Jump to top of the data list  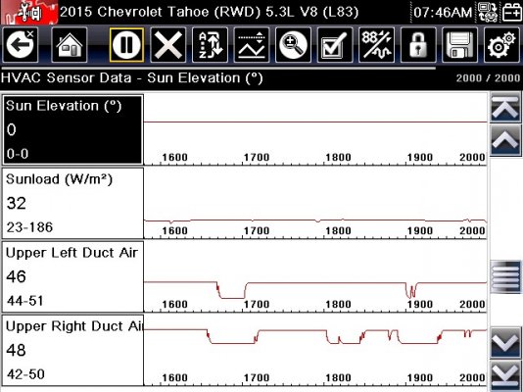pos(505,107)
